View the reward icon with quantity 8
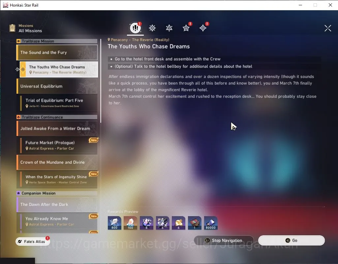This screenshot has height=264, width=338. pyautogui.click(x=147, y=223)
